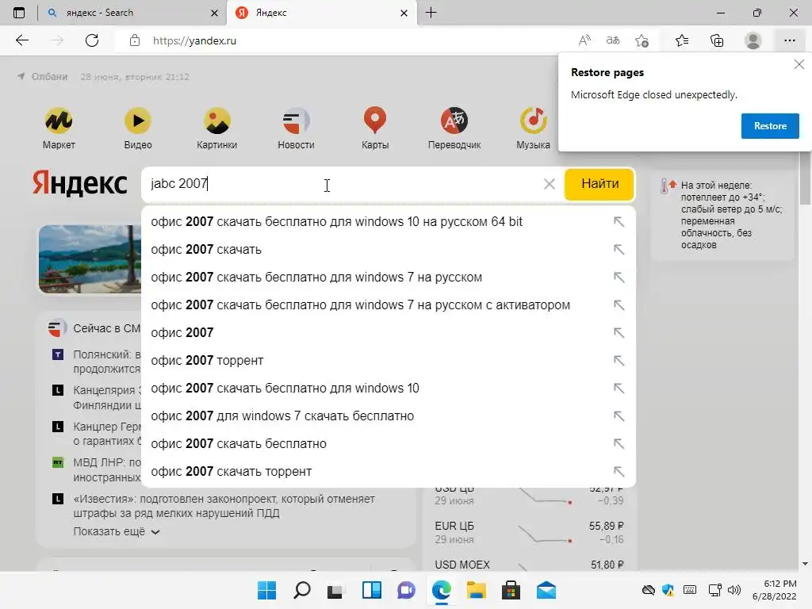Open Task View on the taskbar
The height and width of the screenshot is (609, 812).
(335, 590)
